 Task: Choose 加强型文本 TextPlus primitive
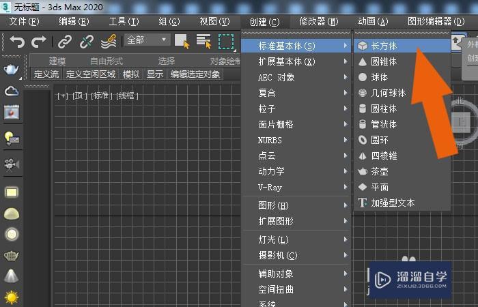point(402,203)
